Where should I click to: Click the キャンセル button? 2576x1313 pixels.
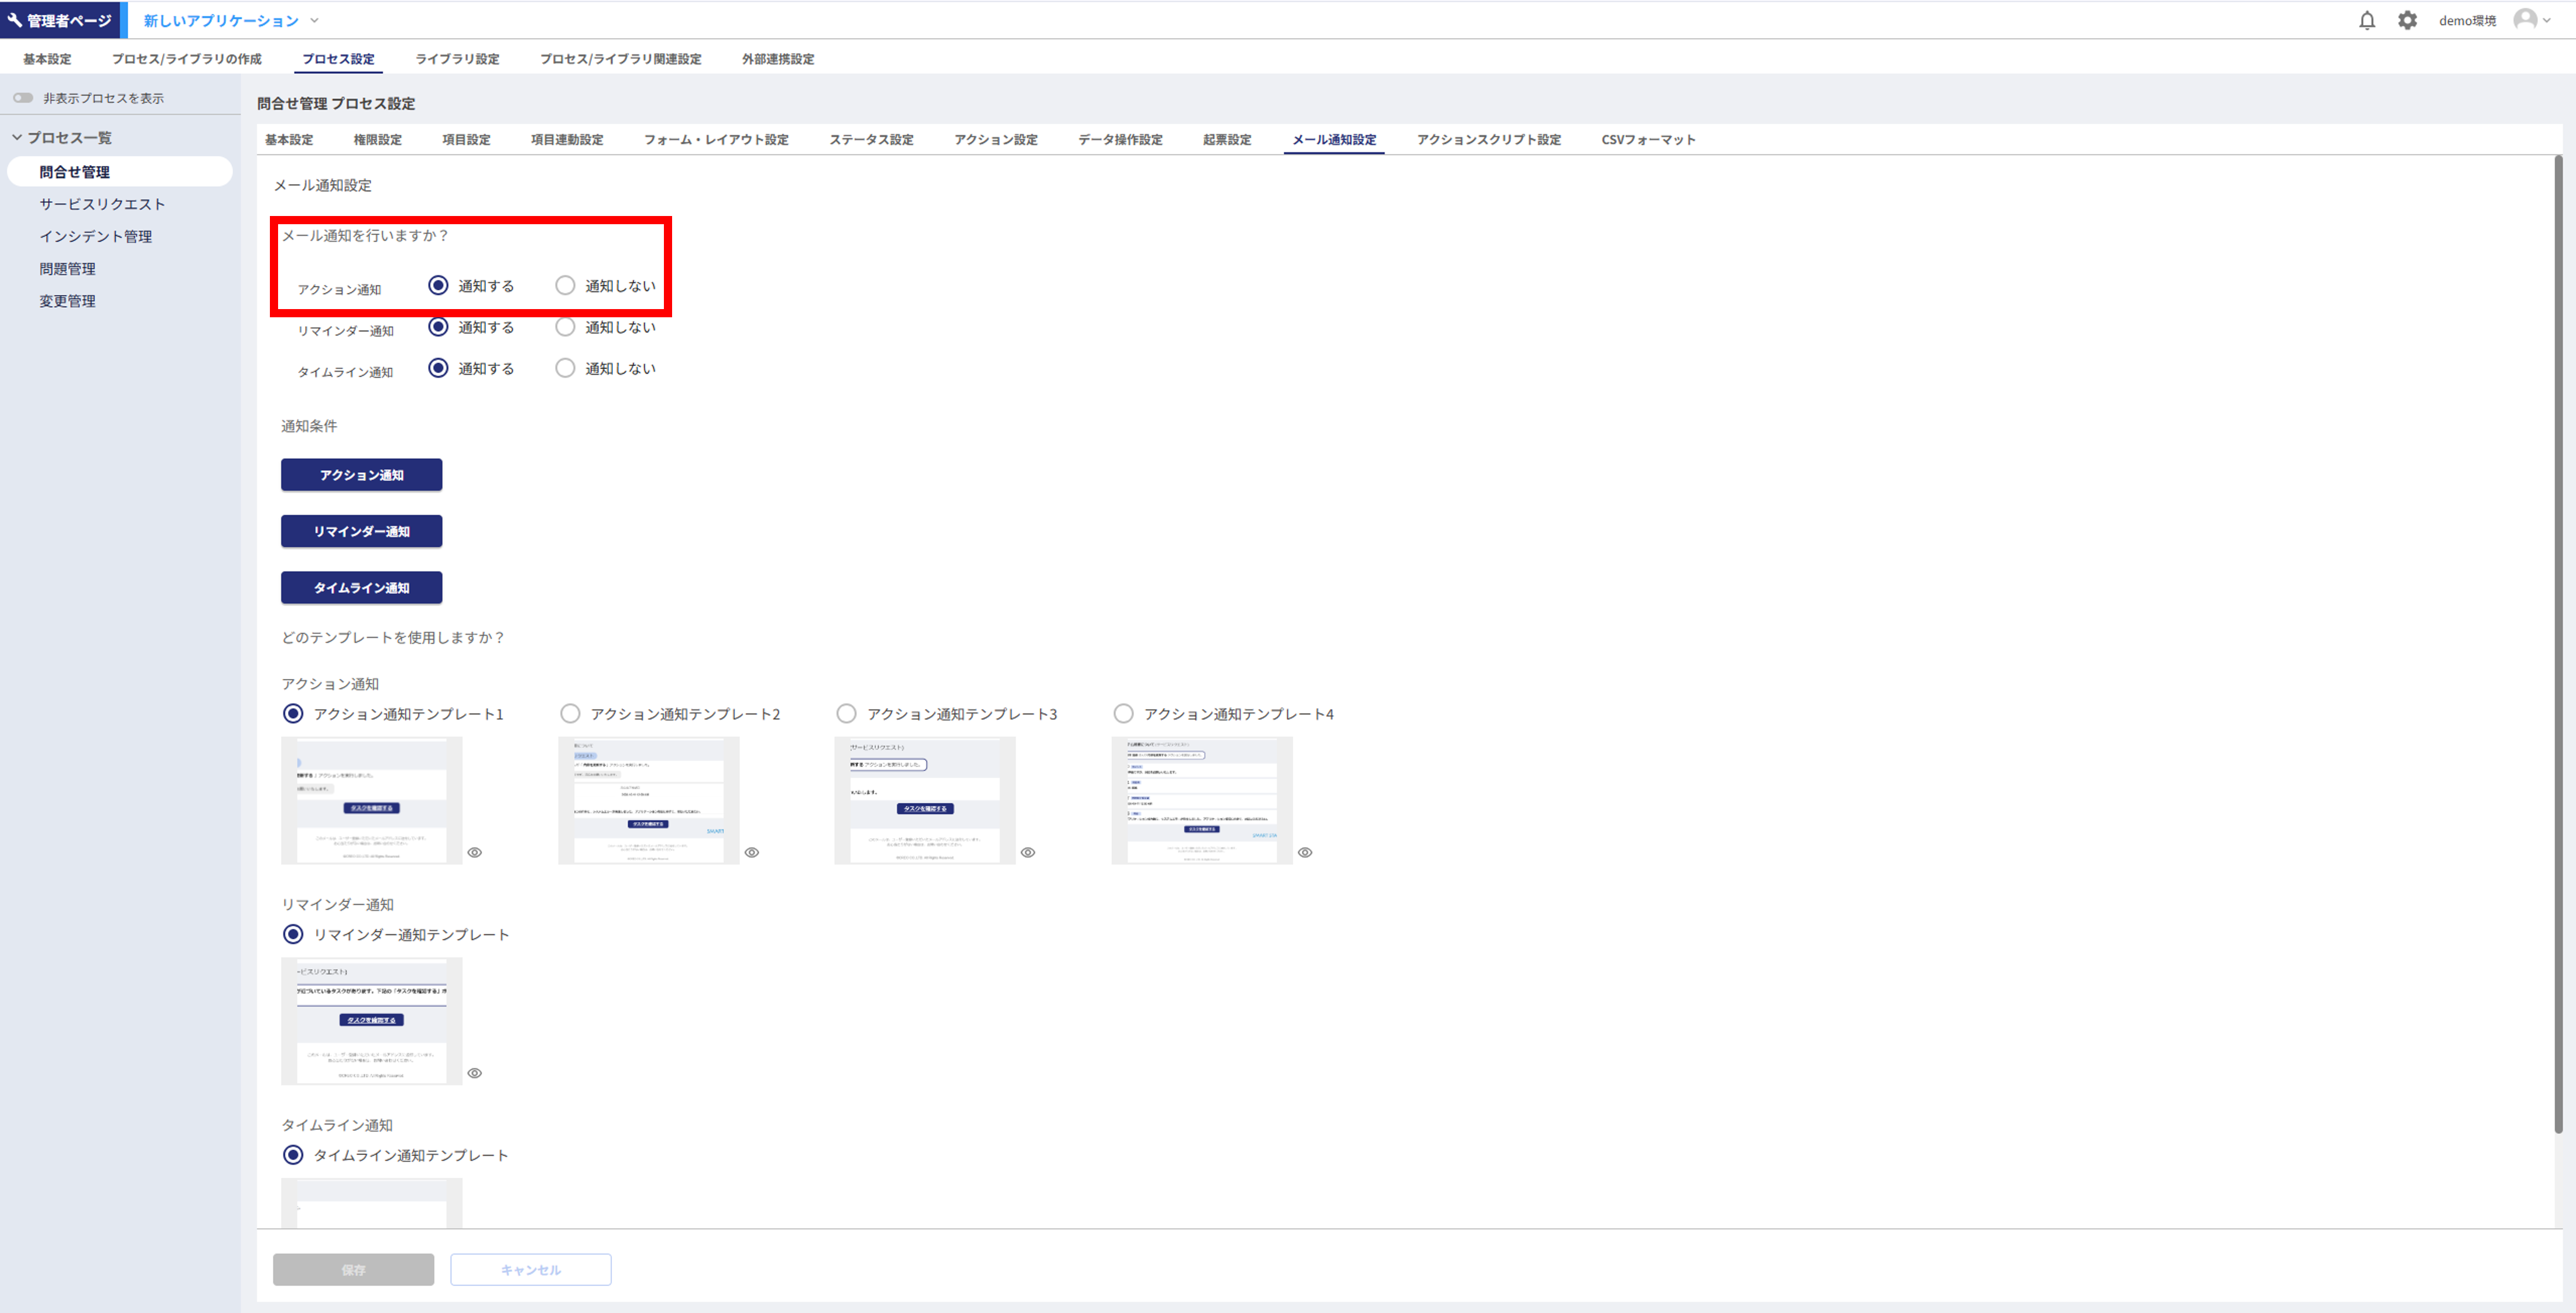tap(530, 1269)
